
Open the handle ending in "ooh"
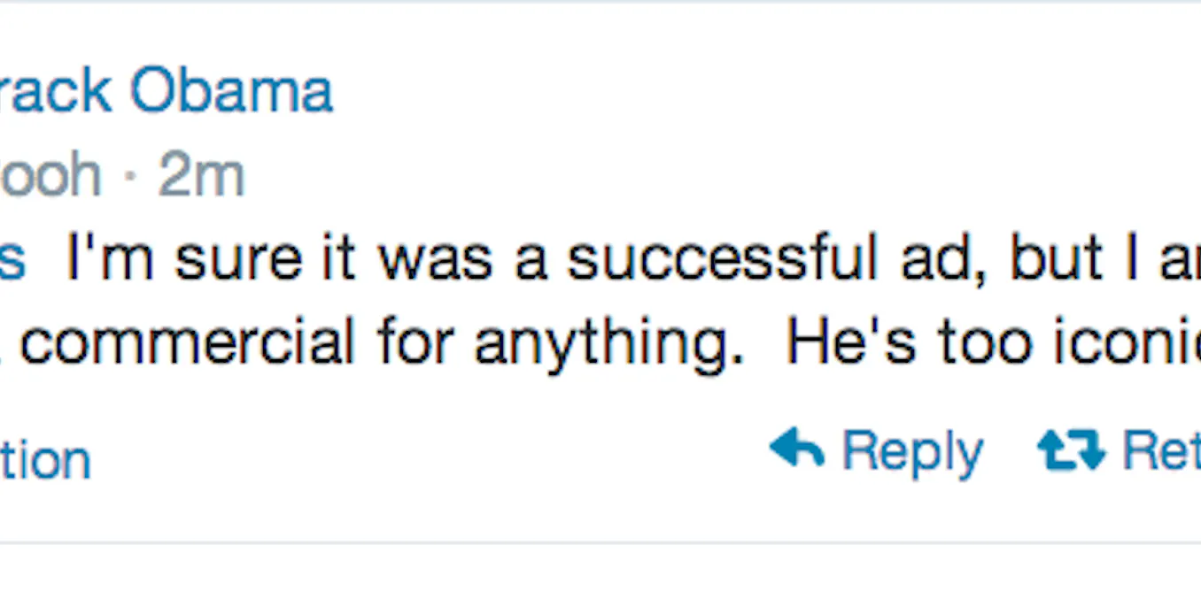click(x=50, y=175)
